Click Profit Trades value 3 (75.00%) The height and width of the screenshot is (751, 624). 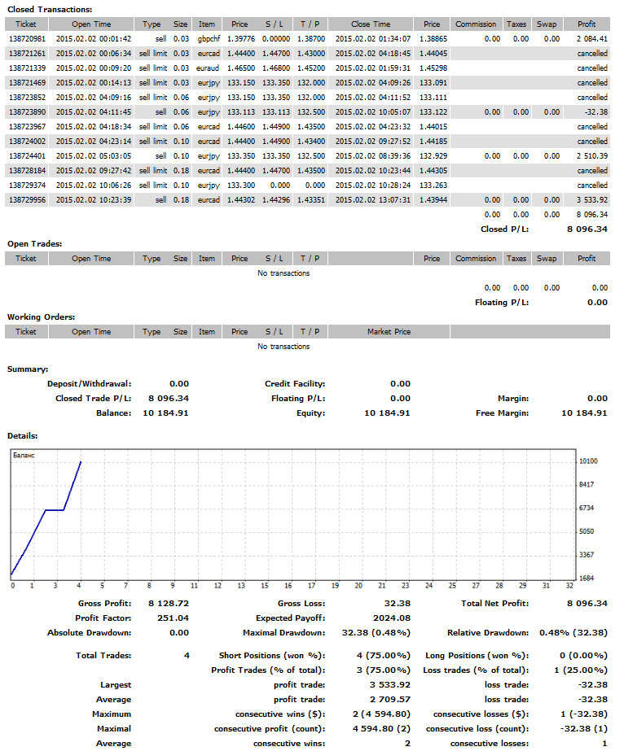click(384, 670)
